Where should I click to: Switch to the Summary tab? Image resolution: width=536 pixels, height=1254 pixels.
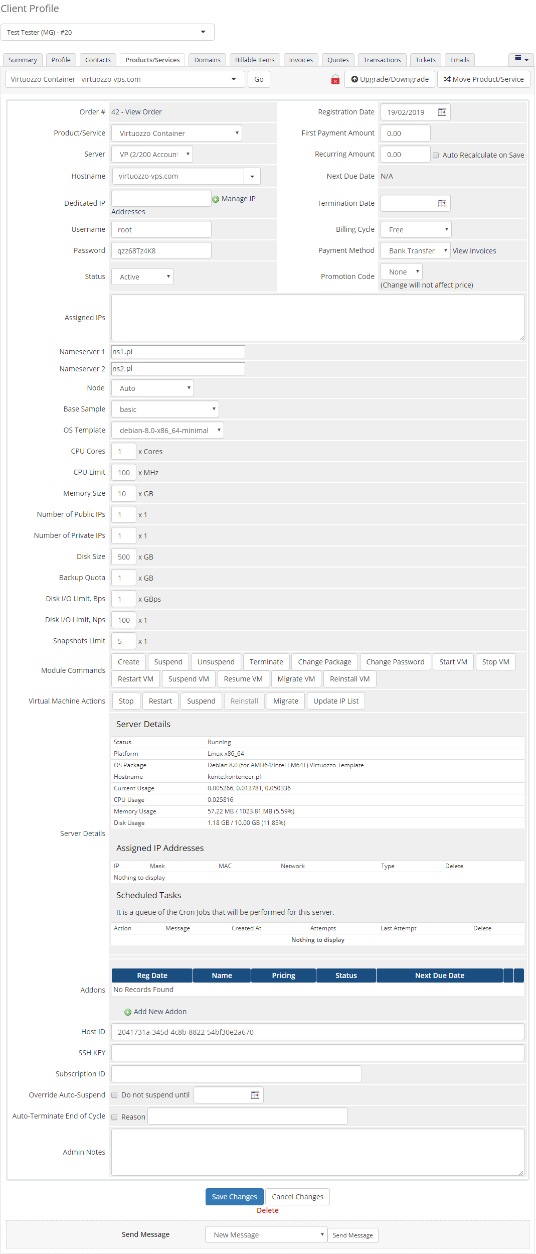[x=23, y=60]
